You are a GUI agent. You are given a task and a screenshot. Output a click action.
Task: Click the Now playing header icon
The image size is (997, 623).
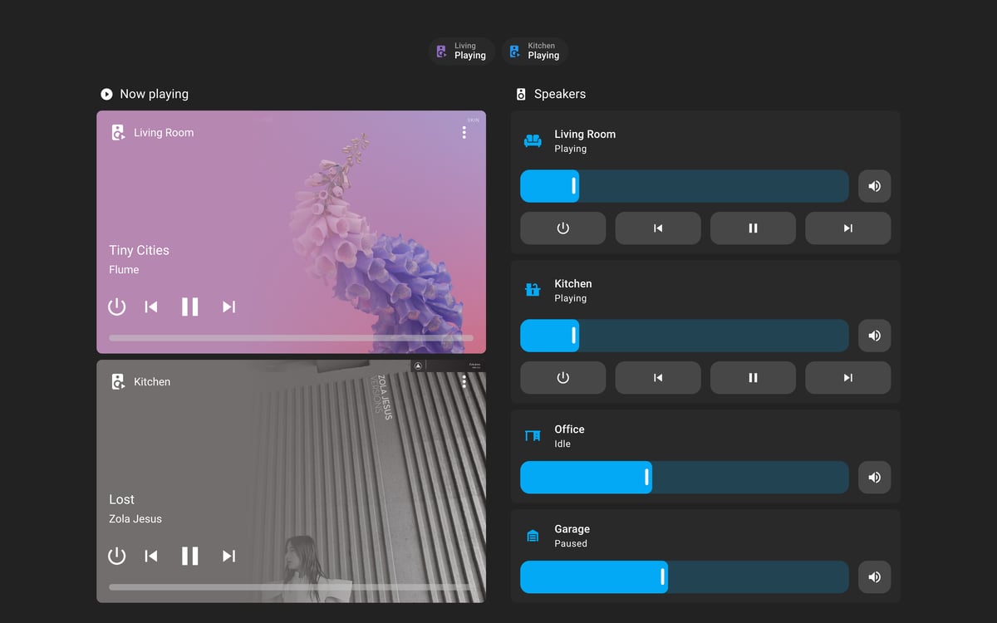pos(106,94)
